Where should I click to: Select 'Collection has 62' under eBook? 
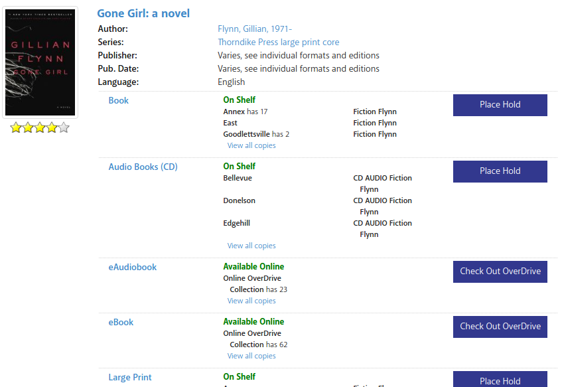pos(258,345)
